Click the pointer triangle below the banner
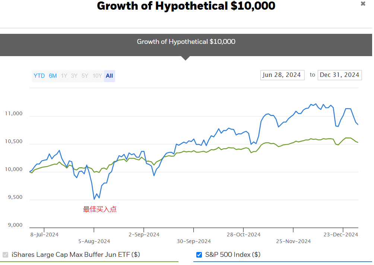The image size is (374, 265). pos(186,58)
